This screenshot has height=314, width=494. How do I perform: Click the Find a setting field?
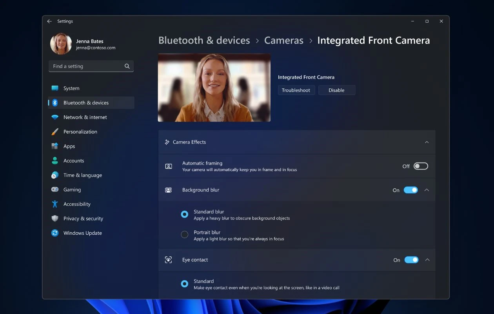point(91,66)
